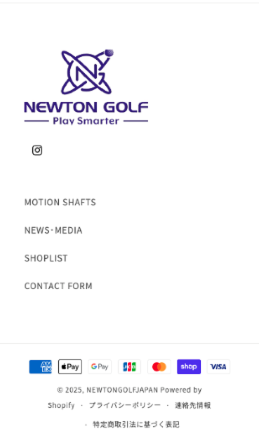Click the purple Shop Pay icon
This screenshot has width=259, height=433.
click(189, 367)
